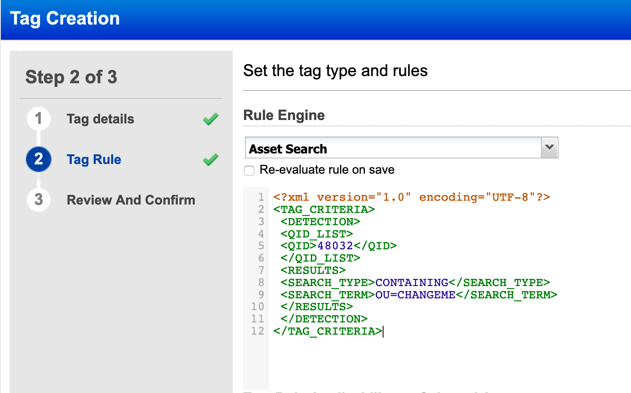This screenshot has width=631, height=393.
Task: Click the dropdown arrow on Rule Engine selector
Action: click(549, 147)
